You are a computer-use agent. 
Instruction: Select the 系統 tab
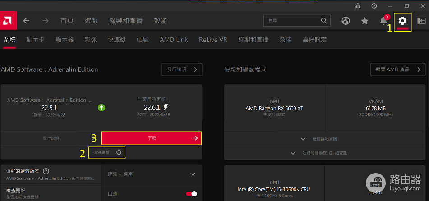[9, 40]
